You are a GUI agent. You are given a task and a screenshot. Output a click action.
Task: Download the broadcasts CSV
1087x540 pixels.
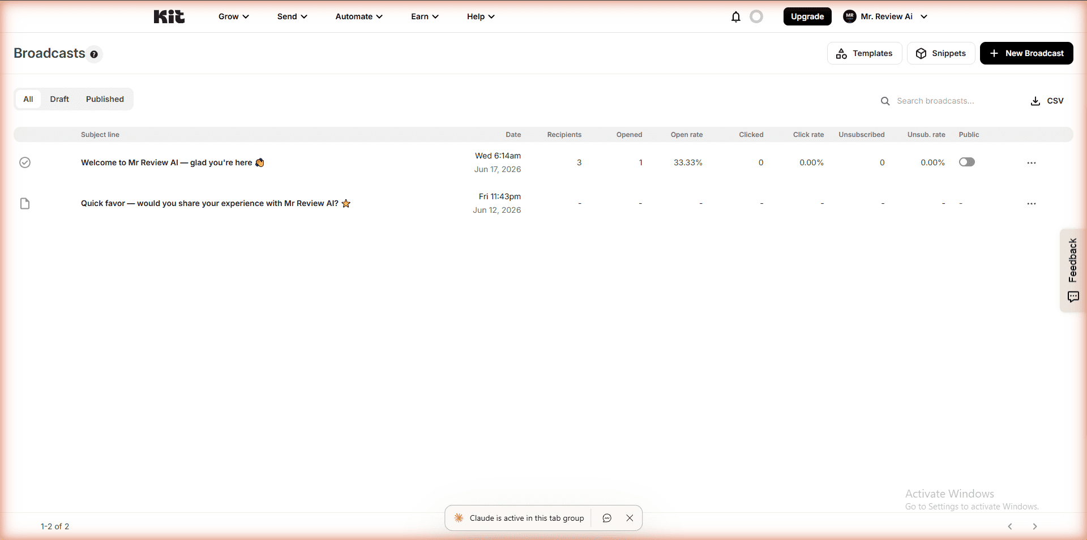coord(1047,101)
